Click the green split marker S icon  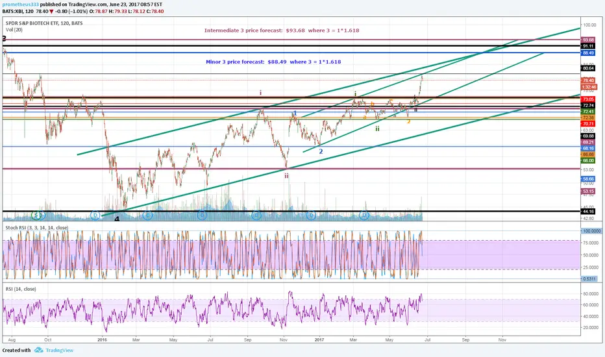[36, 215]
